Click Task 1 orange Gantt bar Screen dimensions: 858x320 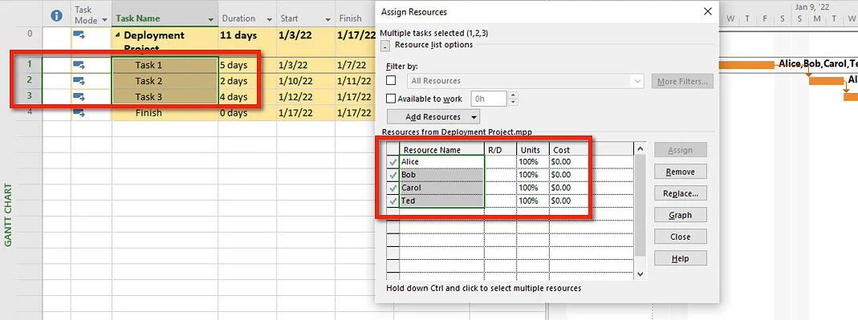coord(746,65)
